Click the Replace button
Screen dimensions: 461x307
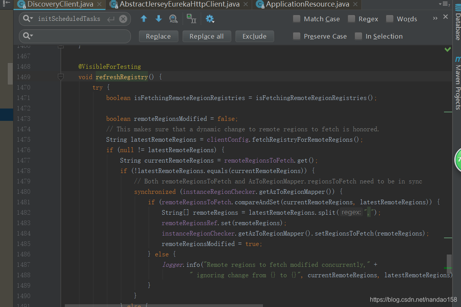click(x=158, y=36)
